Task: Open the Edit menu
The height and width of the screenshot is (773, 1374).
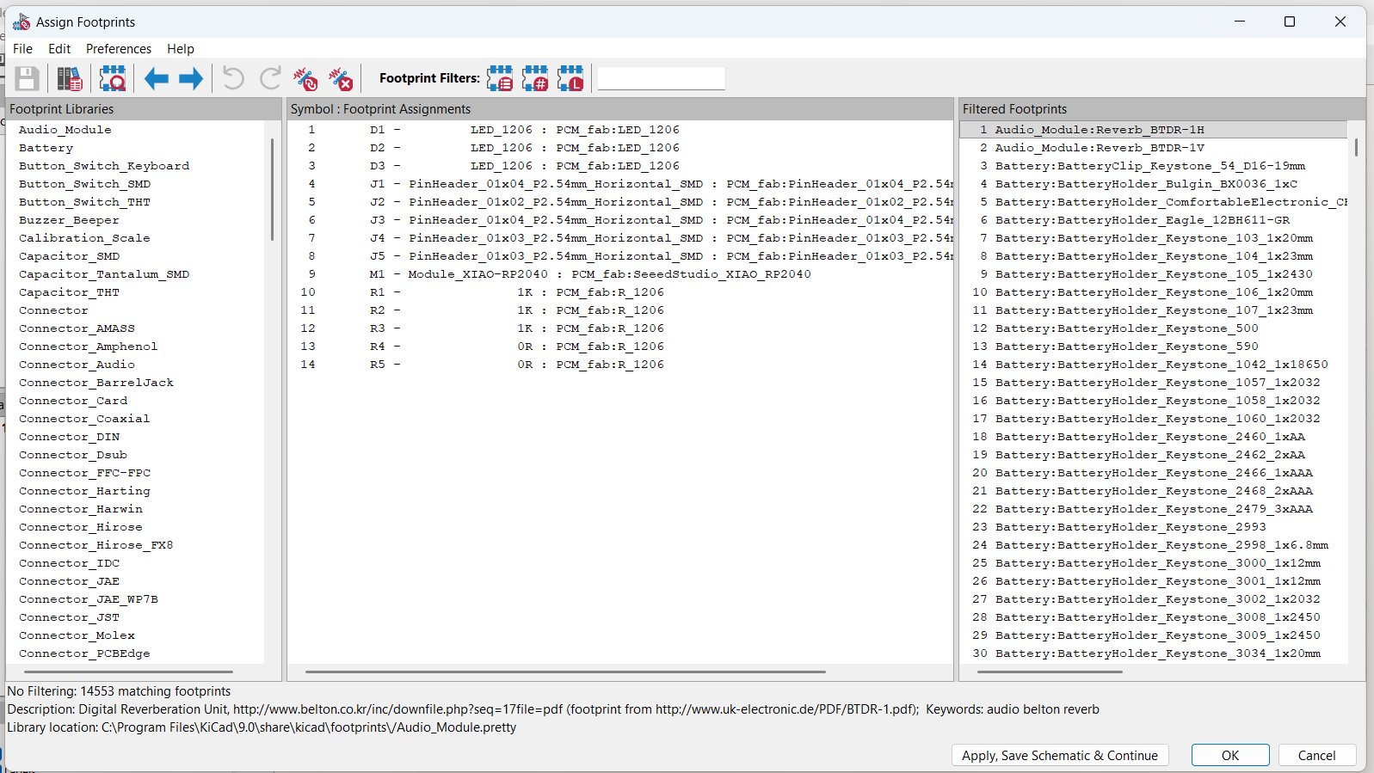Action: [59, 49]
